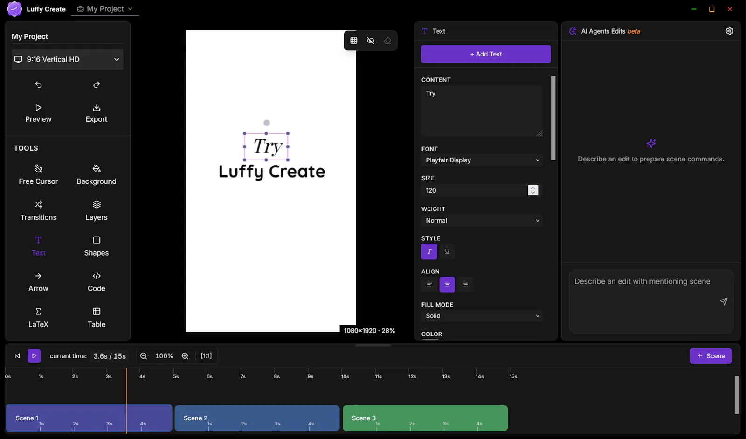
Task: Open the Font dropdown Playfair Display
Action: coord(483,160)
